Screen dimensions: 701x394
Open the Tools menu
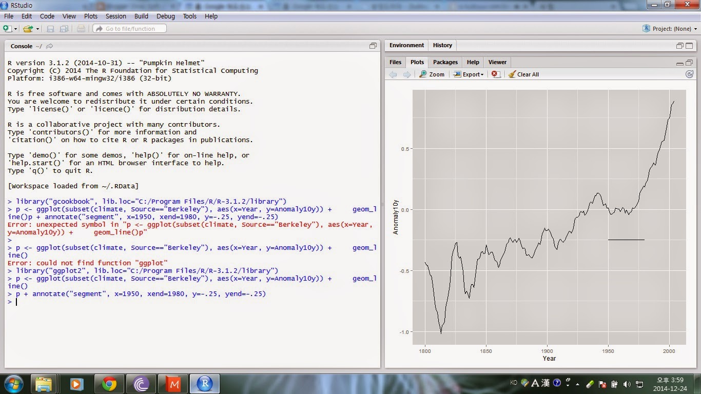(190, 16)
